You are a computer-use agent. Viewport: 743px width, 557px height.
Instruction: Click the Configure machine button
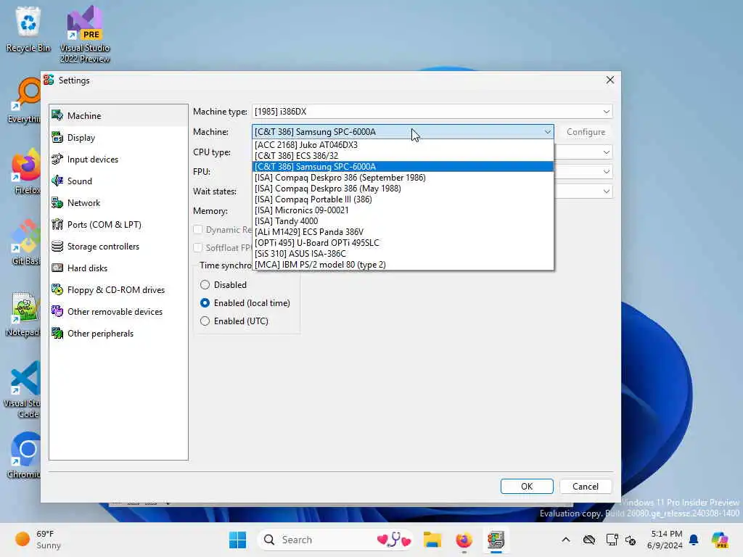pyautogui.click(x=586, y=132)
